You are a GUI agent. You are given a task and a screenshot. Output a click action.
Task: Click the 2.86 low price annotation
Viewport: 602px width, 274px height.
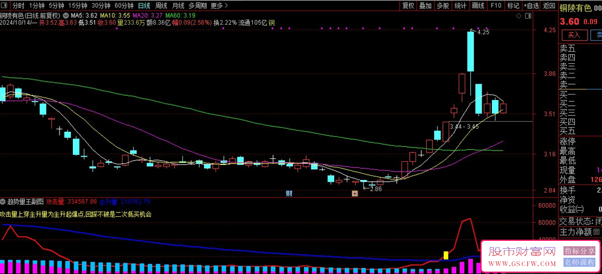point(376,188)
